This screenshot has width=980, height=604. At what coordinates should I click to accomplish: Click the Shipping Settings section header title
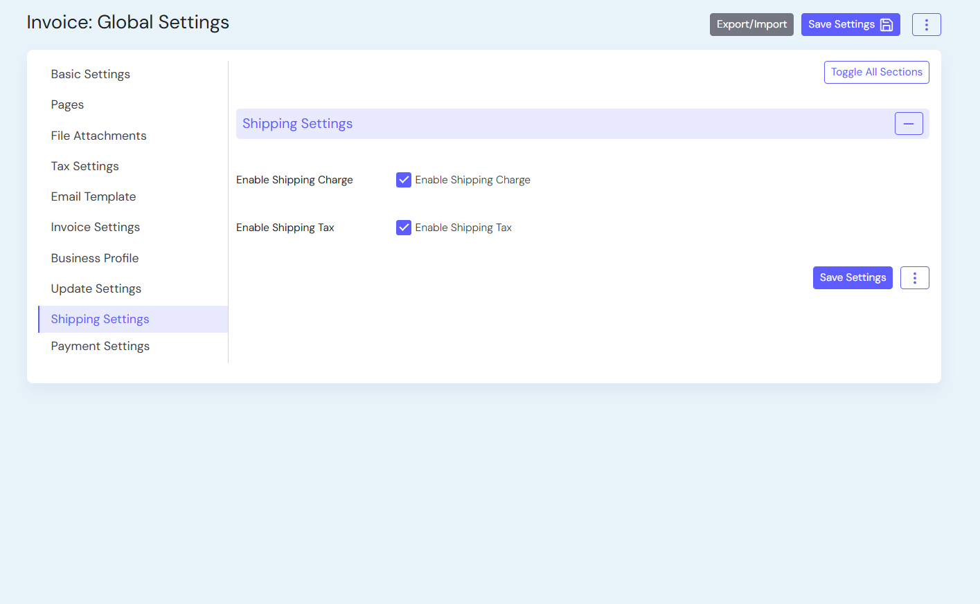pos(297,124)
